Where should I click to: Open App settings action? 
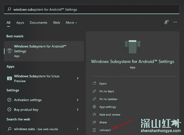pos(108,107)
